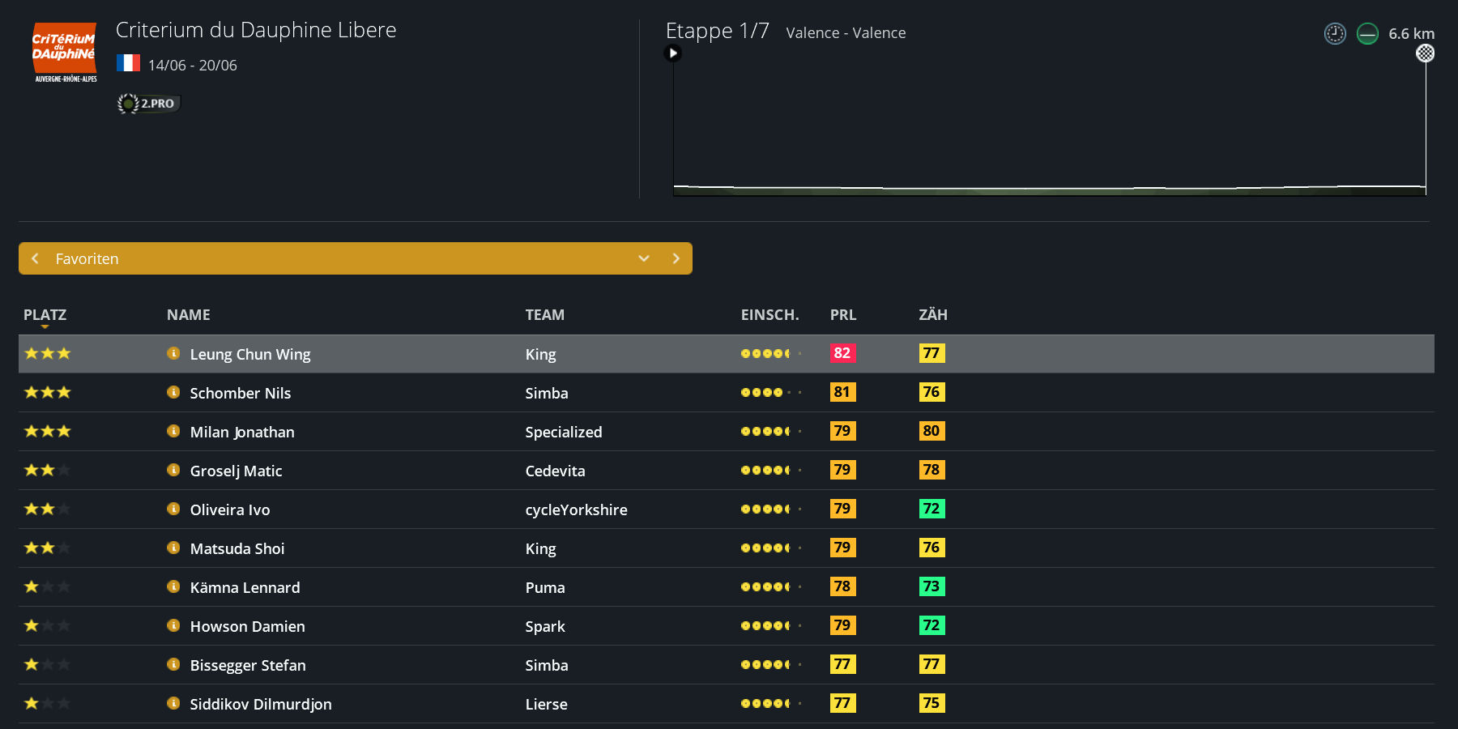Click the green flat stage type icon
Image resolution: width=1458 pixels, height=729 pixels.
point(1367,33)
